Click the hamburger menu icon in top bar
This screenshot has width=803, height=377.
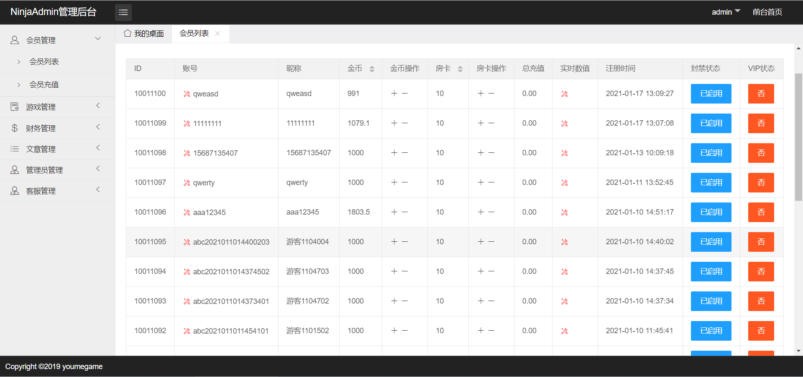(x=123, y=12)
